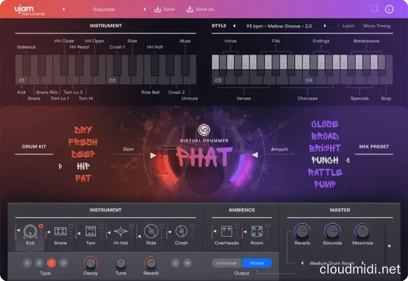
Task: Click the Tune knob
Action: (121, 263)
